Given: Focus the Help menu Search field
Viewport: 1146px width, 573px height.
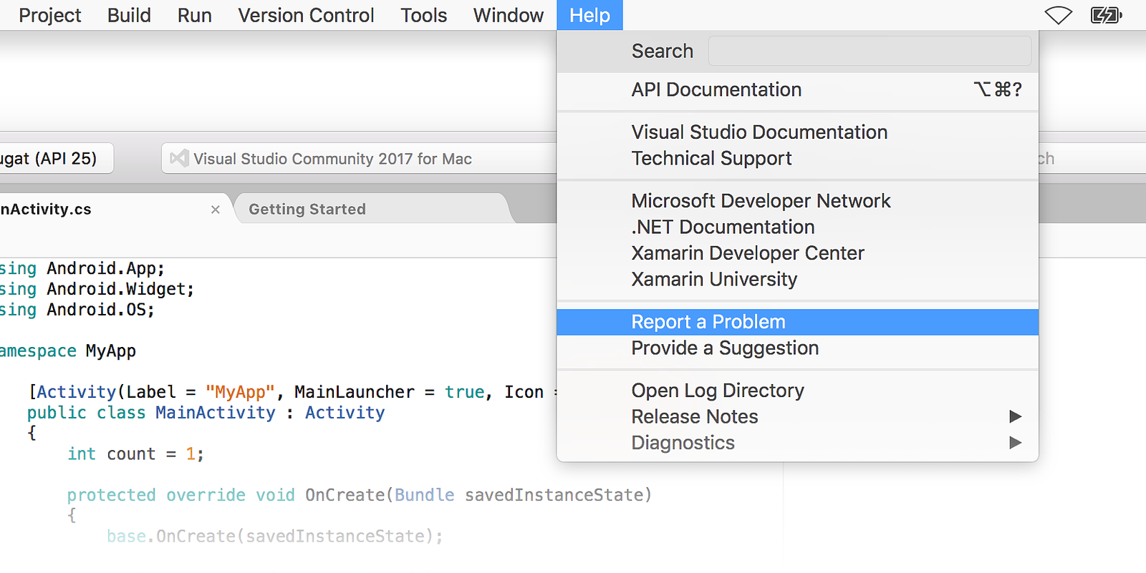Looking at the screenshot, I should [869, 52].
